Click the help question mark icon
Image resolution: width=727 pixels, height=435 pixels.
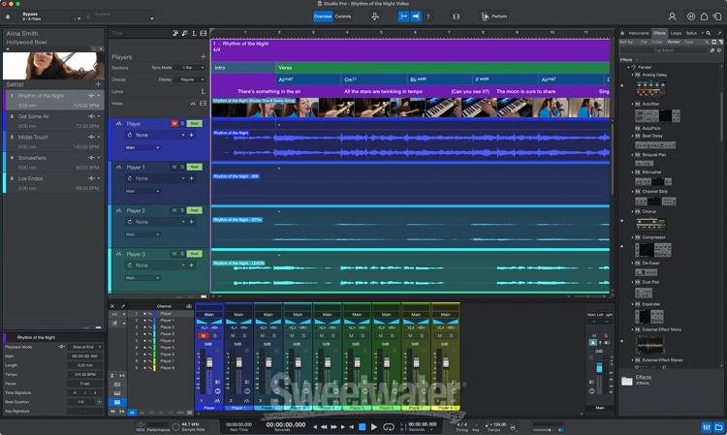(x=427, y=16)
